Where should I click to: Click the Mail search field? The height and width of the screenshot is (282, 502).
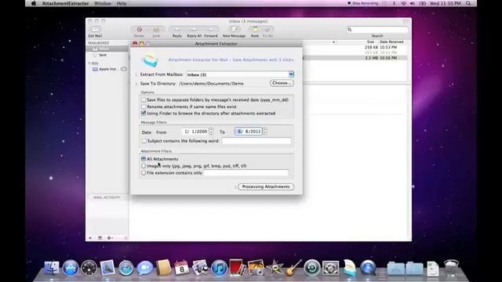tap(377, 30)
